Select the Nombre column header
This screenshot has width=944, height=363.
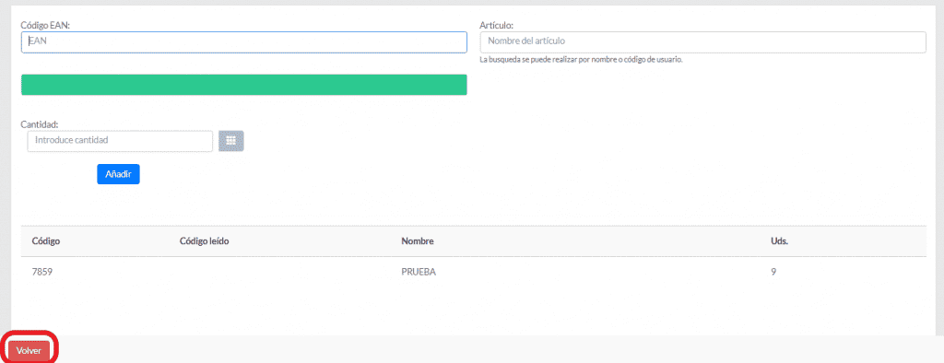(x=418, y=241)
